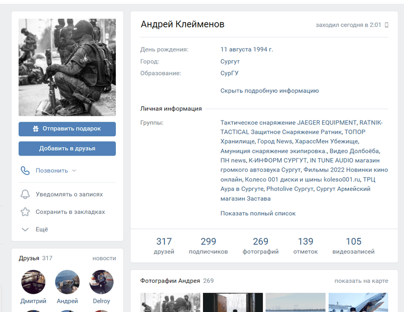Click the новости link in friends block
This screenshot has height=312, width=404.
point(104,258)
